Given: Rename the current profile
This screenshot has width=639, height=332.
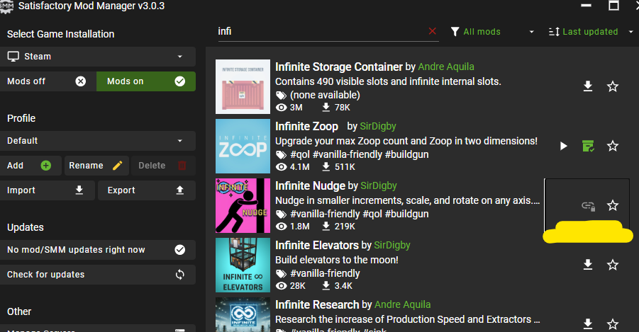Looking at the screenshot, I should tap(96, 166).
